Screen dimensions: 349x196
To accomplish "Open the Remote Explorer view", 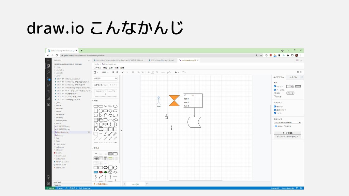I will 48,98.
